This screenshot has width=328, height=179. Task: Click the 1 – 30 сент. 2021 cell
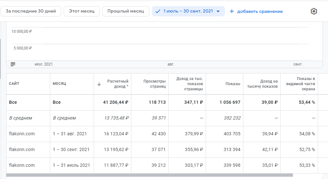tap(71, 150)
